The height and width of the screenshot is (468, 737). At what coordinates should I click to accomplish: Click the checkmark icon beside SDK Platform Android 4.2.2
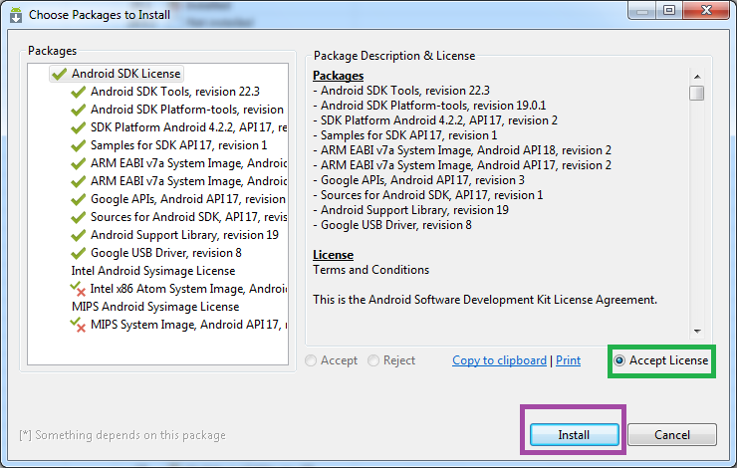pyautogui.click(x=78, y=127)
